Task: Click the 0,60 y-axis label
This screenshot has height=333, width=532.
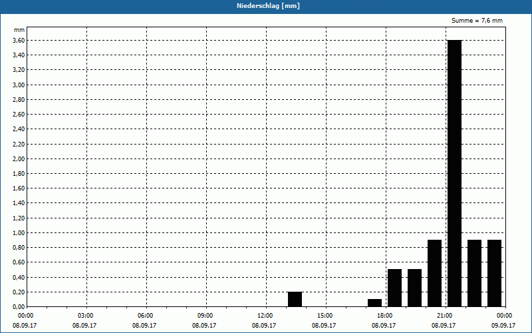Action: (19, 262)
